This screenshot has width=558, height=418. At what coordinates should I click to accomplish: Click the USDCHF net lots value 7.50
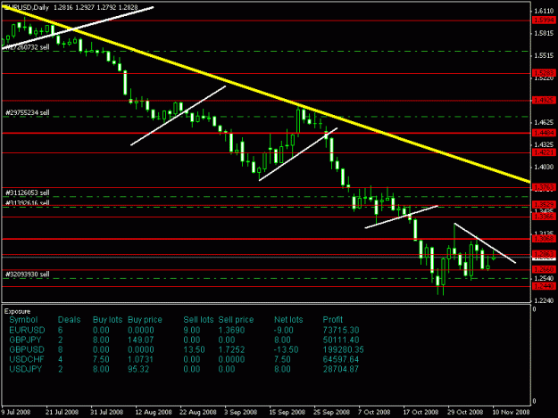pos(282,359)
